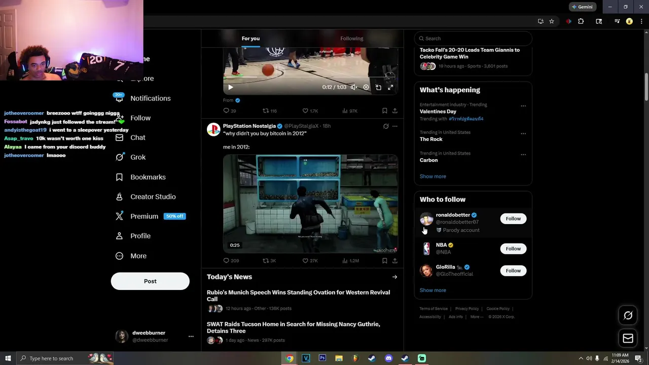
Task: Show more under What's happening
Action: [433, 176]
